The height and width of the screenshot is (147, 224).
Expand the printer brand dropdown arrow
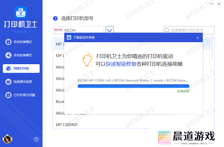pyautogui.click(x=109, y=30)
